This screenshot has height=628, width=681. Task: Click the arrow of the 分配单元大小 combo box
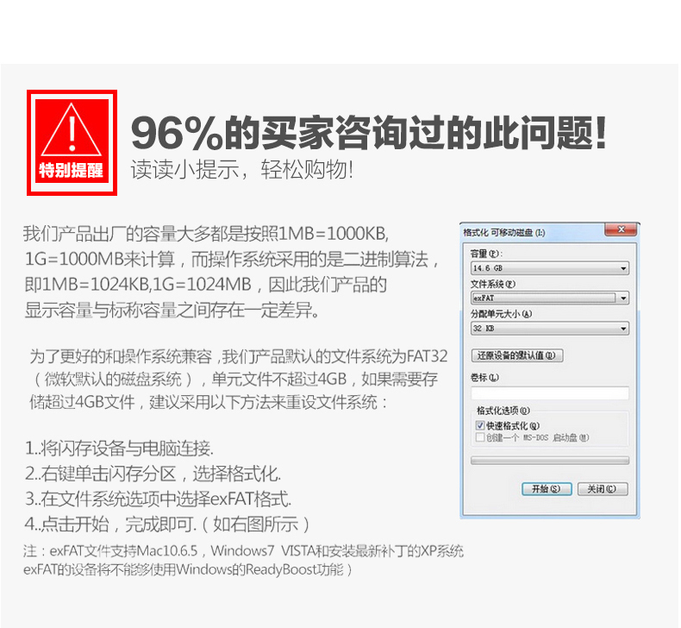pos(623,329)
